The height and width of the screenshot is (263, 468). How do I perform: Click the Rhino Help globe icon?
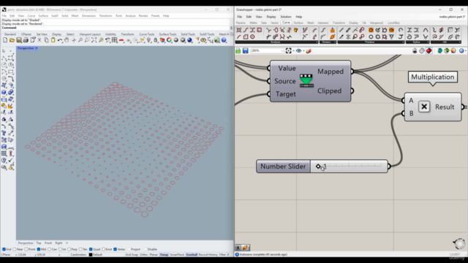(x=224, y=40)
